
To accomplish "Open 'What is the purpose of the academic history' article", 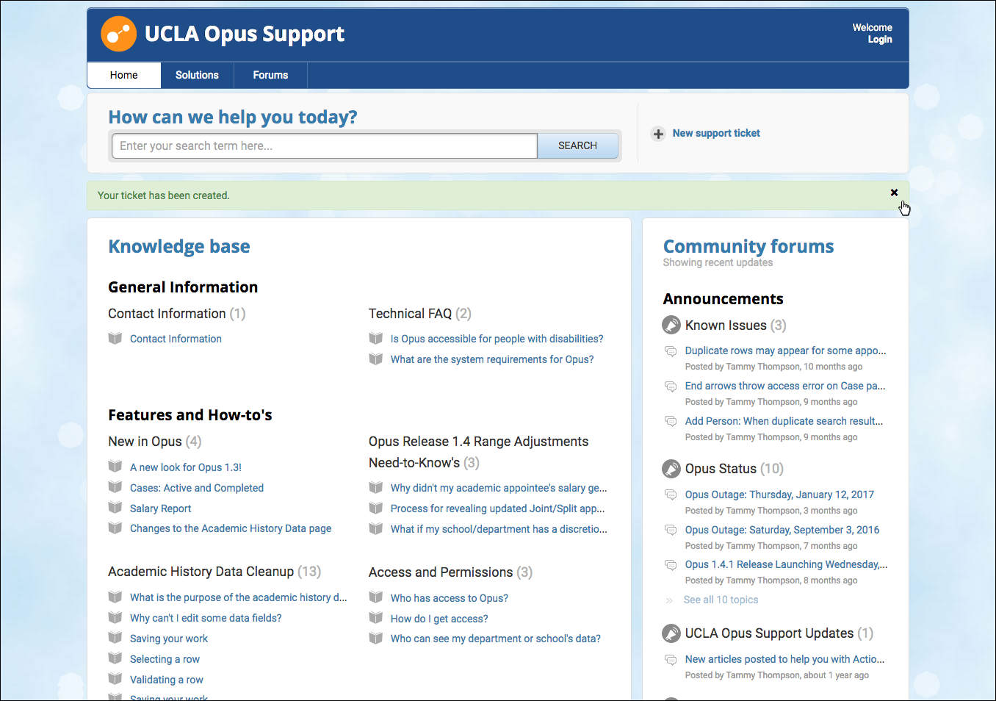I will click(x=239, y=597).
